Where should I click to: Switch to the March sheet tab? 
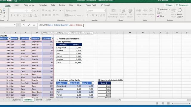pos(48,100)
